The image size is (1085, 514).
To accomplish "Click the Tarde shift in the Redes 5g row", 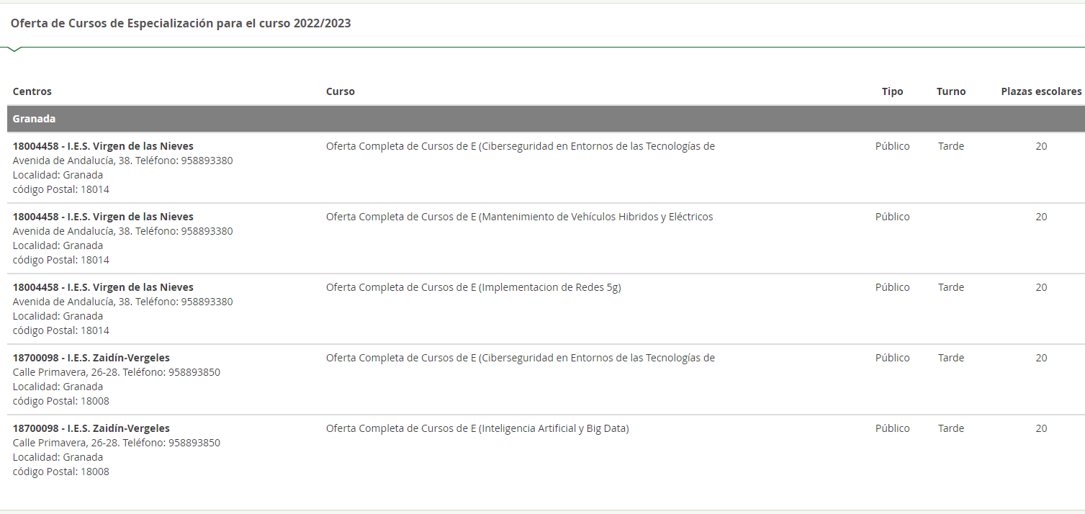I will click(x=950, y=287).
